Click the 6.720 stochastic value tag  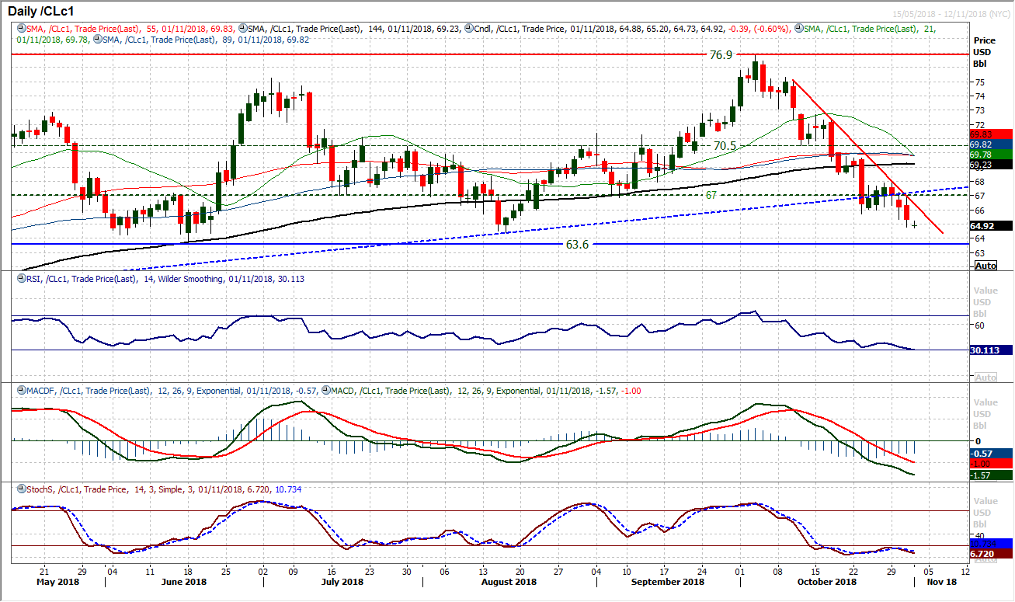tap(991, 553)
